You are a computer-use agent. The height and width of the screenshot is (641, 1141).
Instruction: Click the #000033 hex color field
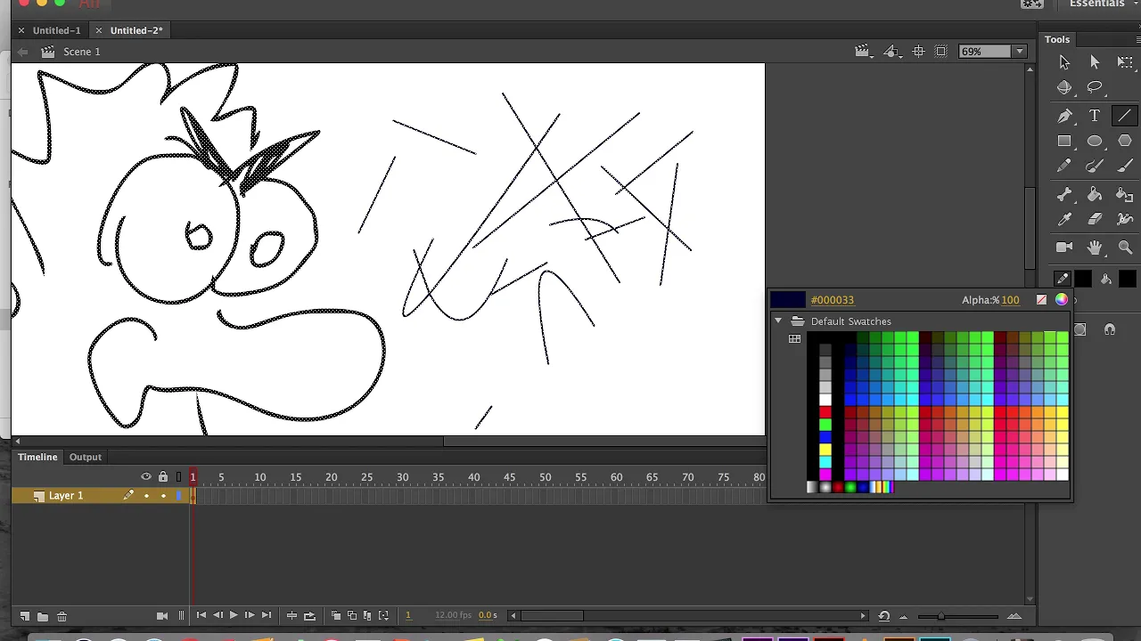(x=833, y=300)
